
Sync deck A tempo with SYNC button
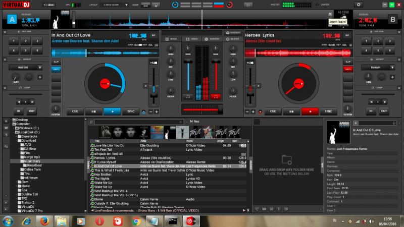point(131,111)
